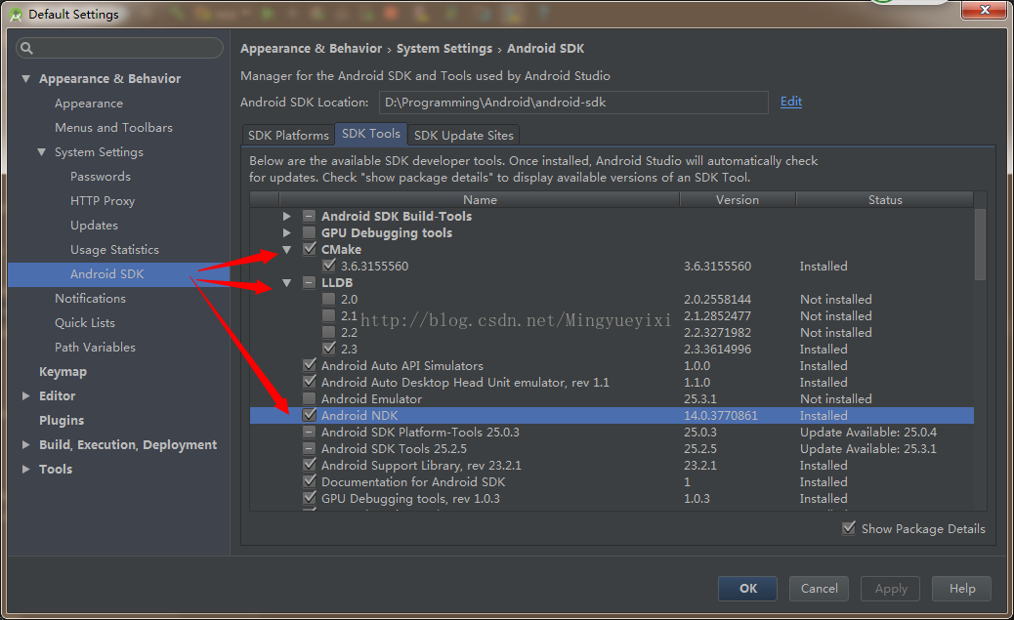Uncheck Android Support Library rev 23.2.1 checkbox
Screen dimensions: 1014x620
click(309, 465)
